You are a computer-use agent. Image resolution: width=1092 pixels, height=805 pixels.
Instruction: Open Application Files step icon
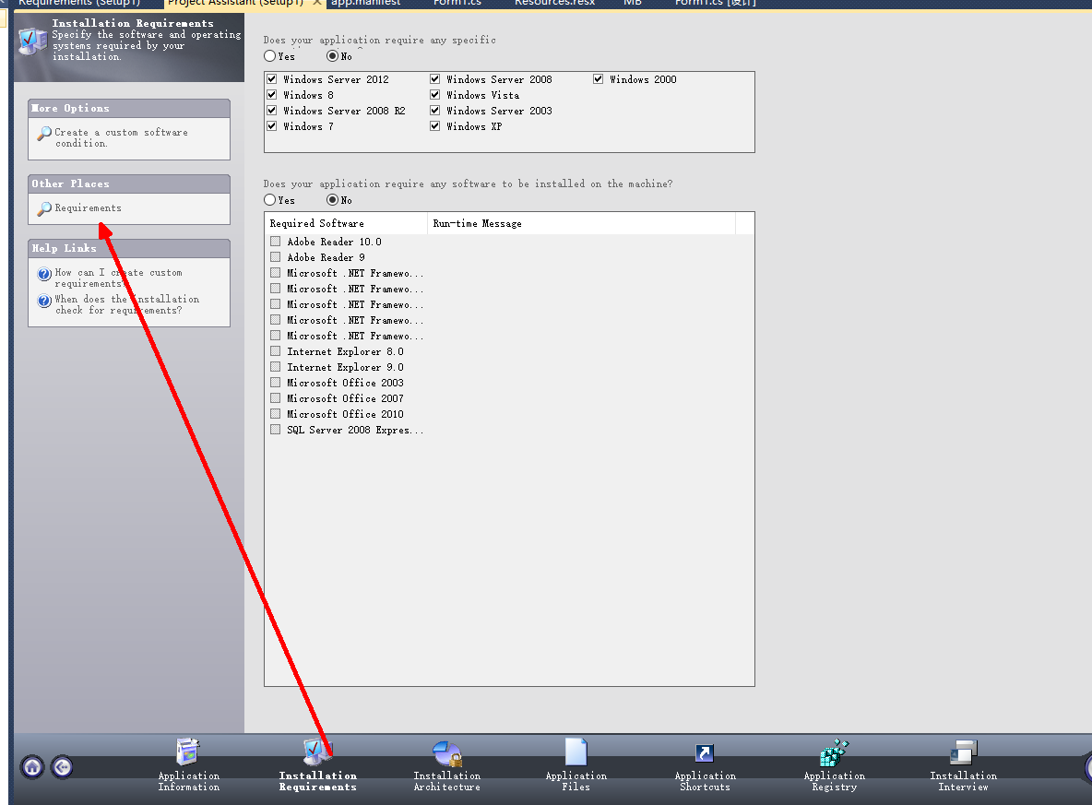tap(576, 752)
